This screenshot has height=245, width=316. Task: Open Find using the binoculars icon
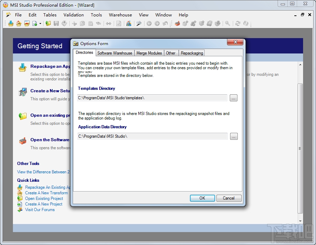coord(98,23)
